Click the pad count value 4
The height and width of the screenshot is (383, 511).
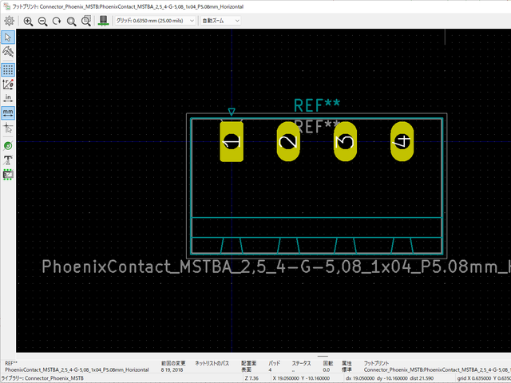pyautogui.click(x=270, y=370)
